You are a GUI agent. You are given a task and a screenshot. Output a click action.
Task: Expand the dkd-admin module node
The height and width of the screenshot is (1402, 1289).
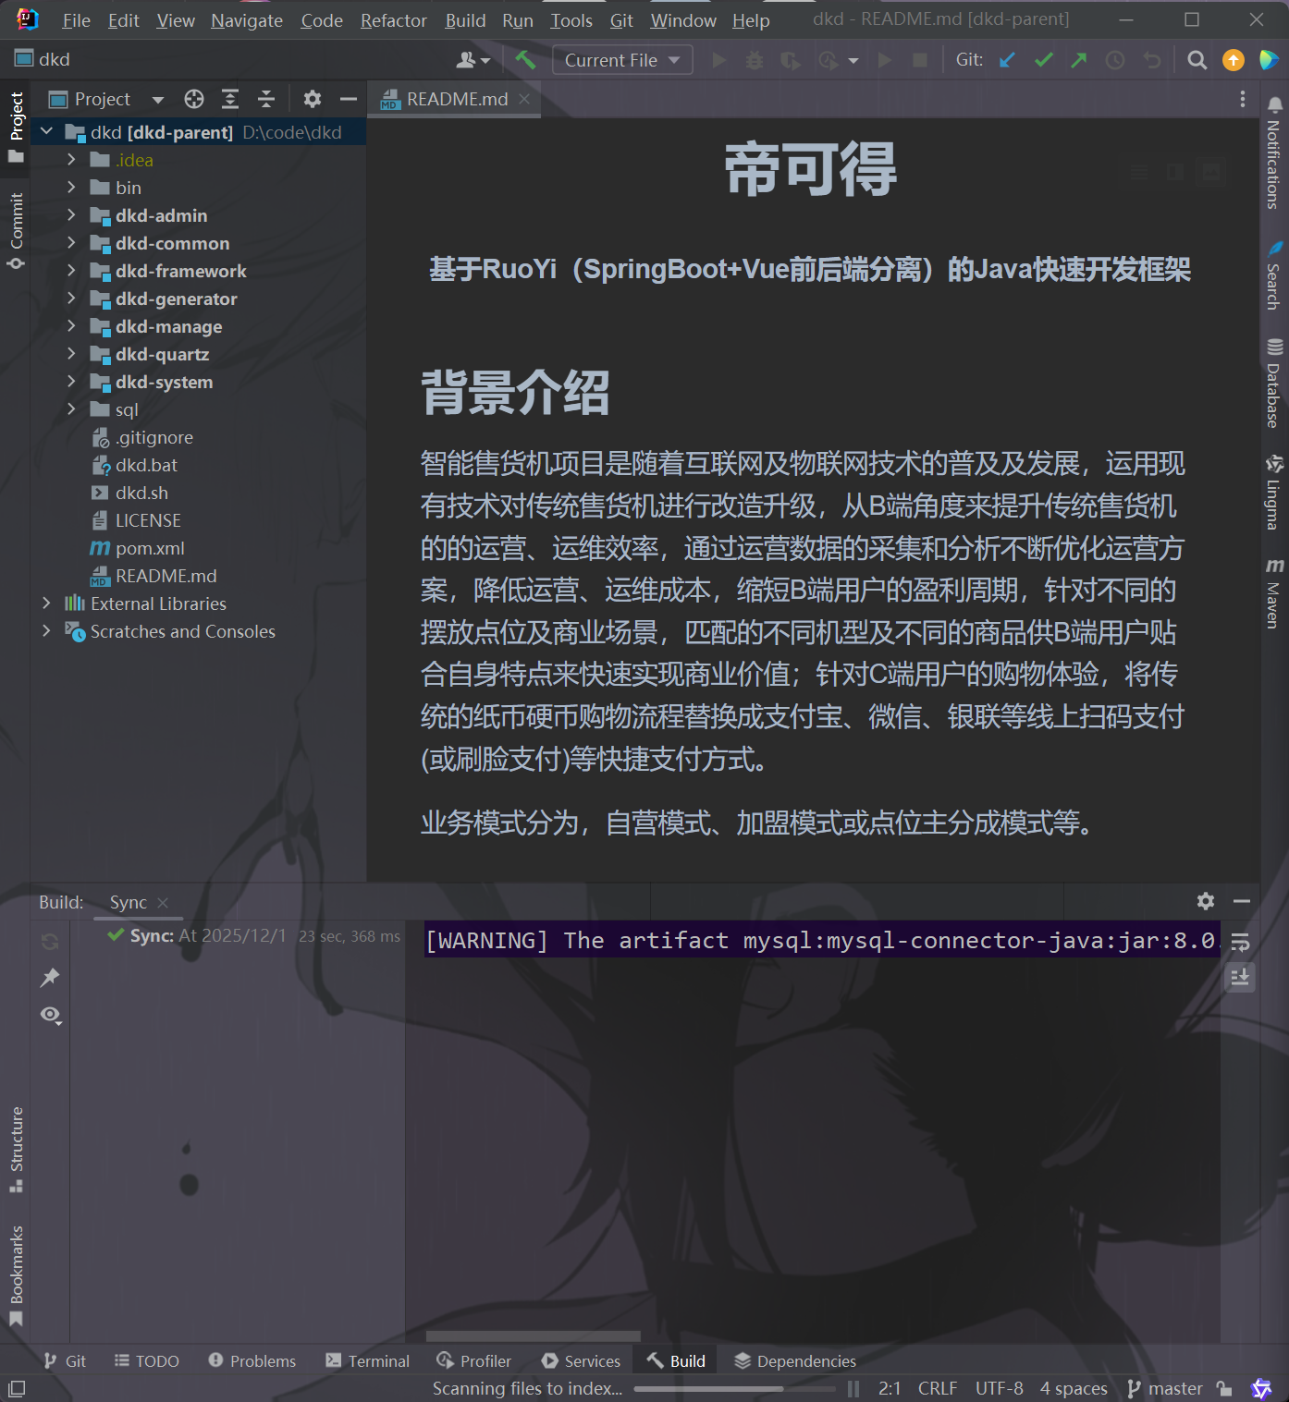point(73,215)
